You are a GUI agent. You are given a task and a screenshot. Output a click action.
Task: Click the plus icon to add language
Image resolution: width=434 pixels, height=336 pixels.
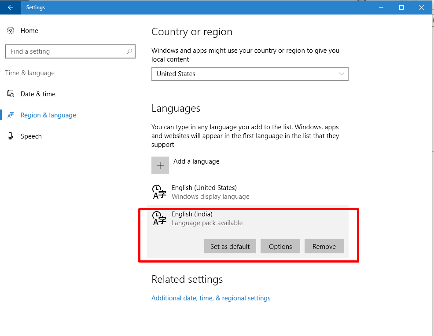160,165
